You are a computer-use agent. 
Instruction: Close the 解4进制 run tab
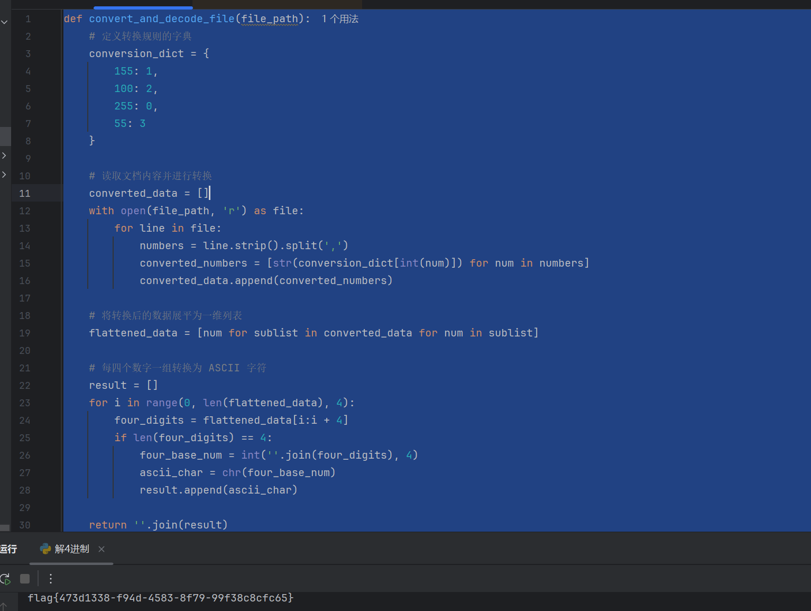click(x=102, y=549)
